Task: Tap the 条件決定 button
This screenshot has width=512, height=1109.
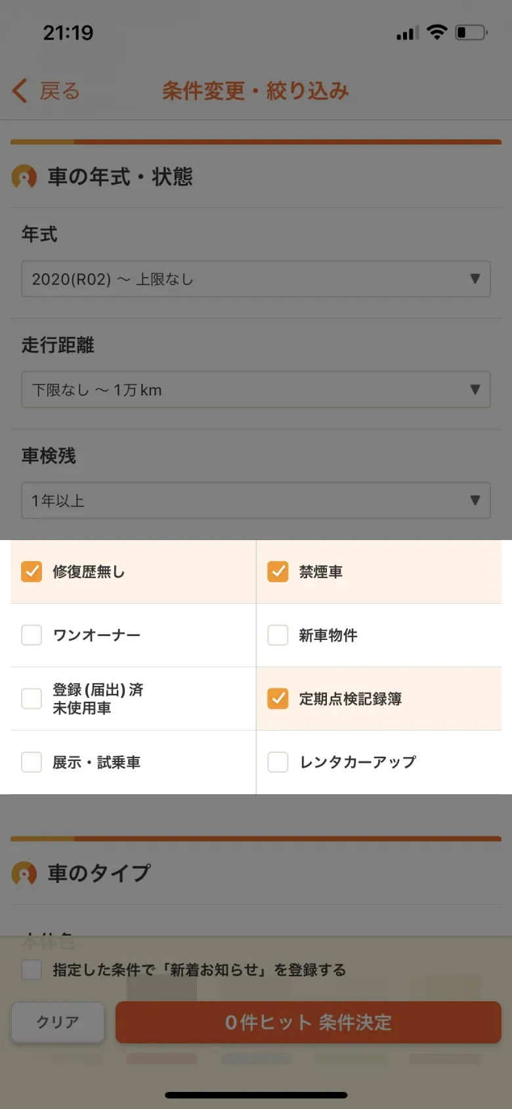Action: [x=308, y=1022]
